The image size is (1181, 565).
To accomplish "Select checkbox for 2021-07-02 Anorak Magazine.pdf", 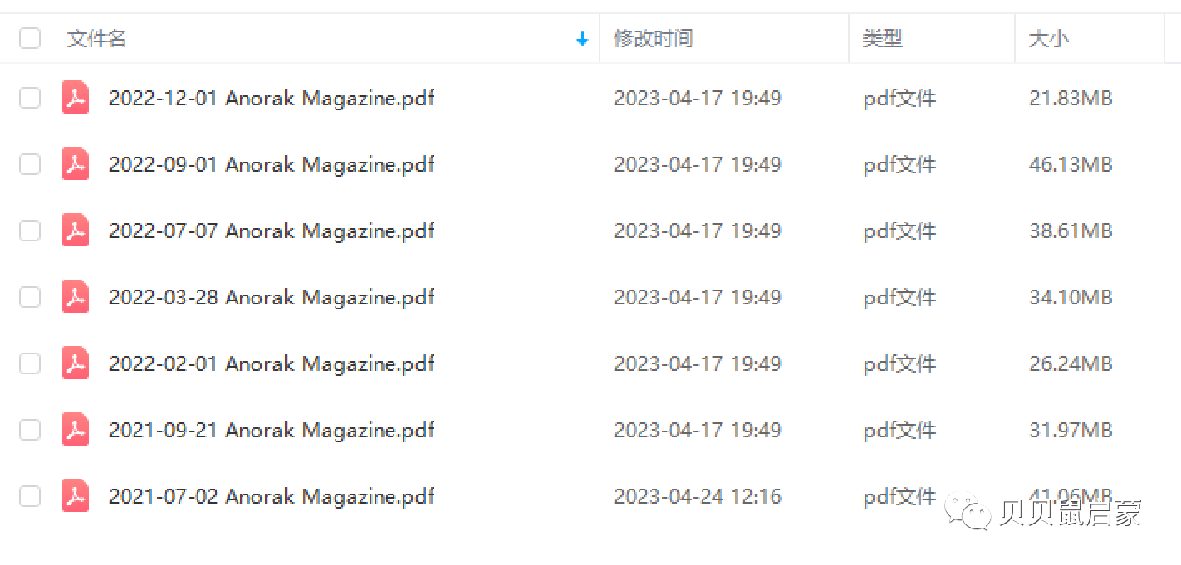I will (x=30, y=496).
